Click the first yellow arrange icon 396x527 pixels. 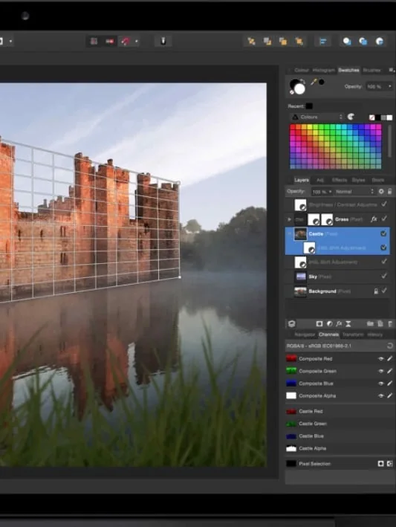click(x=251, y=42)
